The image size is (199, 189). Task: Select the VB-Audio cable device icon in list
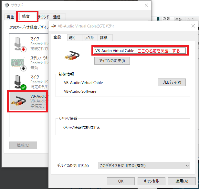[18, 101]
